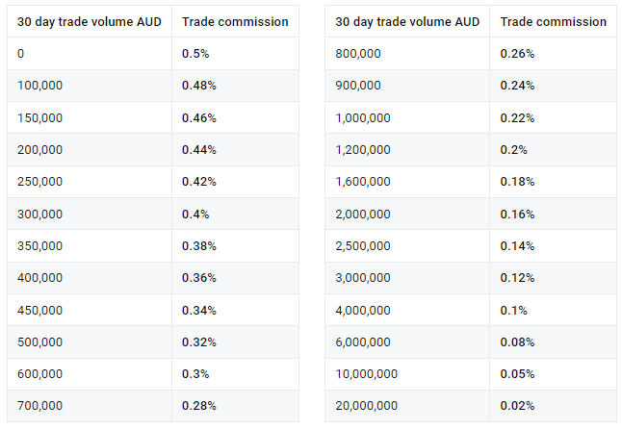Select the 6,000,000 trade volume cell
Image resolution: width=622 pixels, height=430 pixels.
coord(363,341)
